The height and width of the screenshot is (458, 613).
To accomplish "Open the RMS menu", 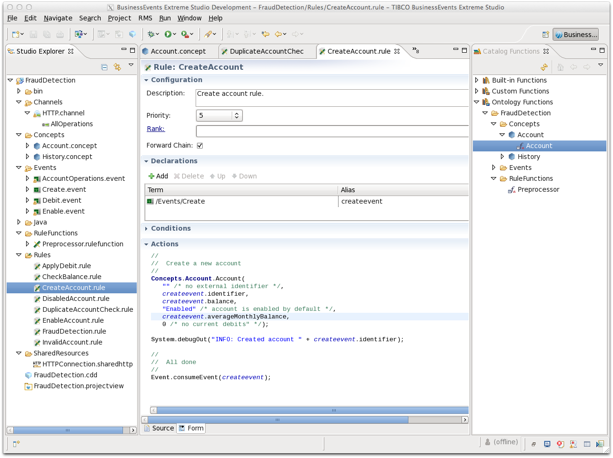I will pos(145,18).
